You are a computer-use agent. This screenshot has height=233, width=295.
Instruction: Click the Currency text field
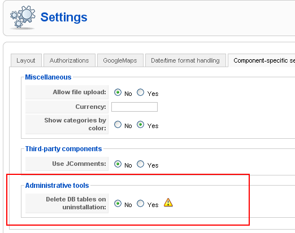[135, 107]
